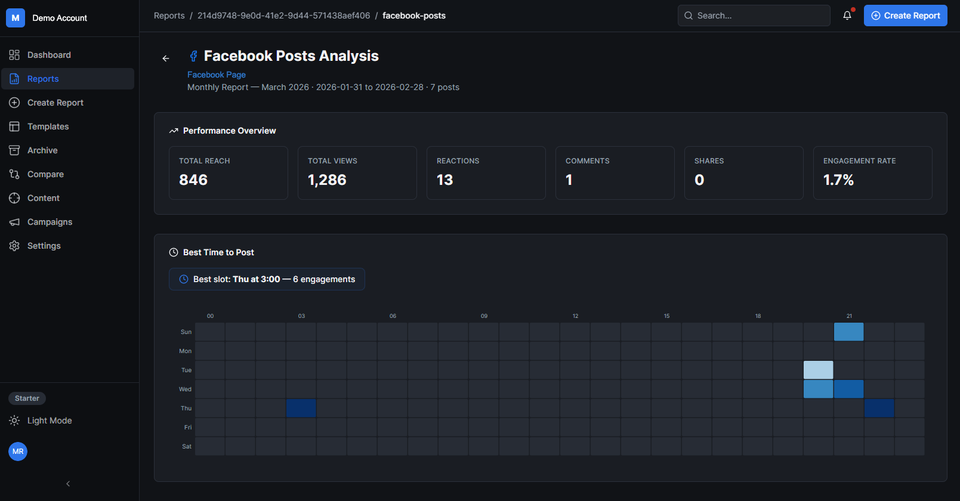The image size is (960, 501).
Task: Go to the Archive section
Action: click(68, 150)
